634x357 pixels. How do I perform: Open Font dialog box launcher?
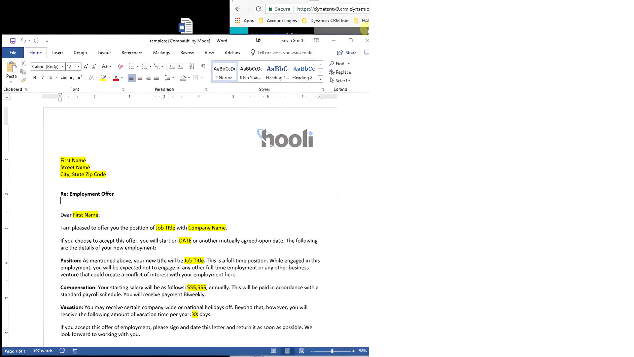tap(123, 90)
